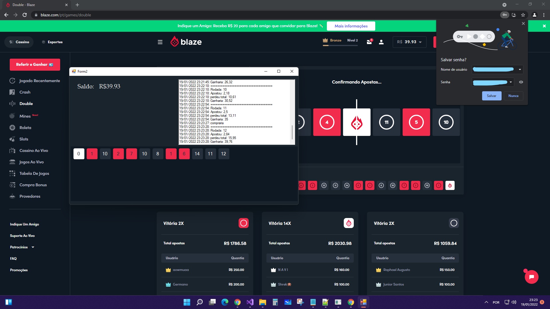
Task: Open Calculator from the taskbar
Action: [275, 302]
